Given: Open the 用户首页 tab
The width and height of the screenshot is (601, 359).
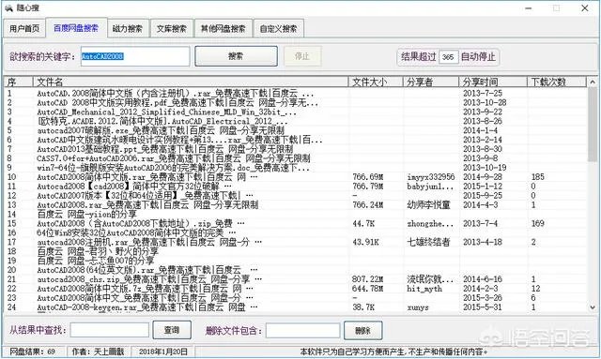Looking at the screenshot, I should [24, 29].
